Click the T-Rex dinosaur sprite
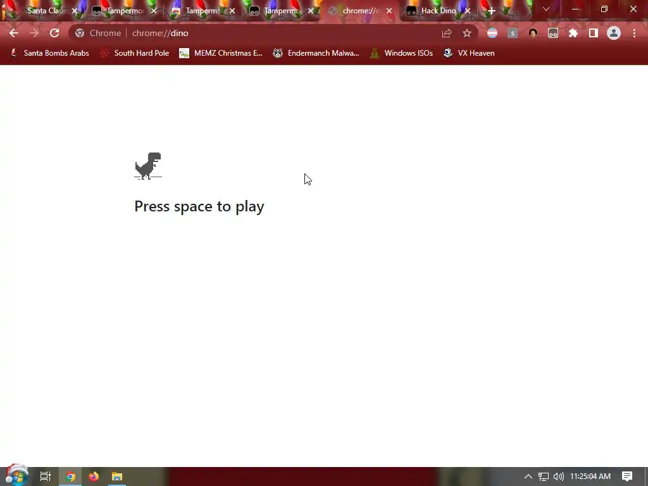Screen dimensions: 648x486 pos(148,166)
